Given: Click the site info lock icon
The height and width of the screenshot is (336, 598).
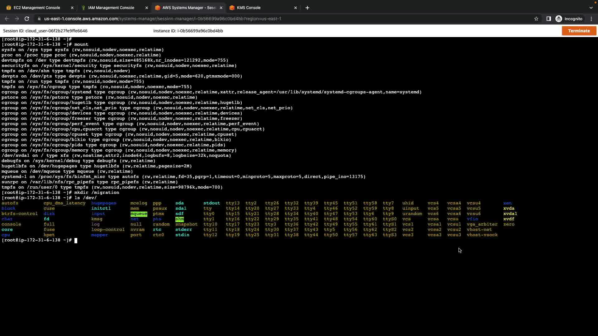Looking at the screenshot, I should [x=39, y=19].
